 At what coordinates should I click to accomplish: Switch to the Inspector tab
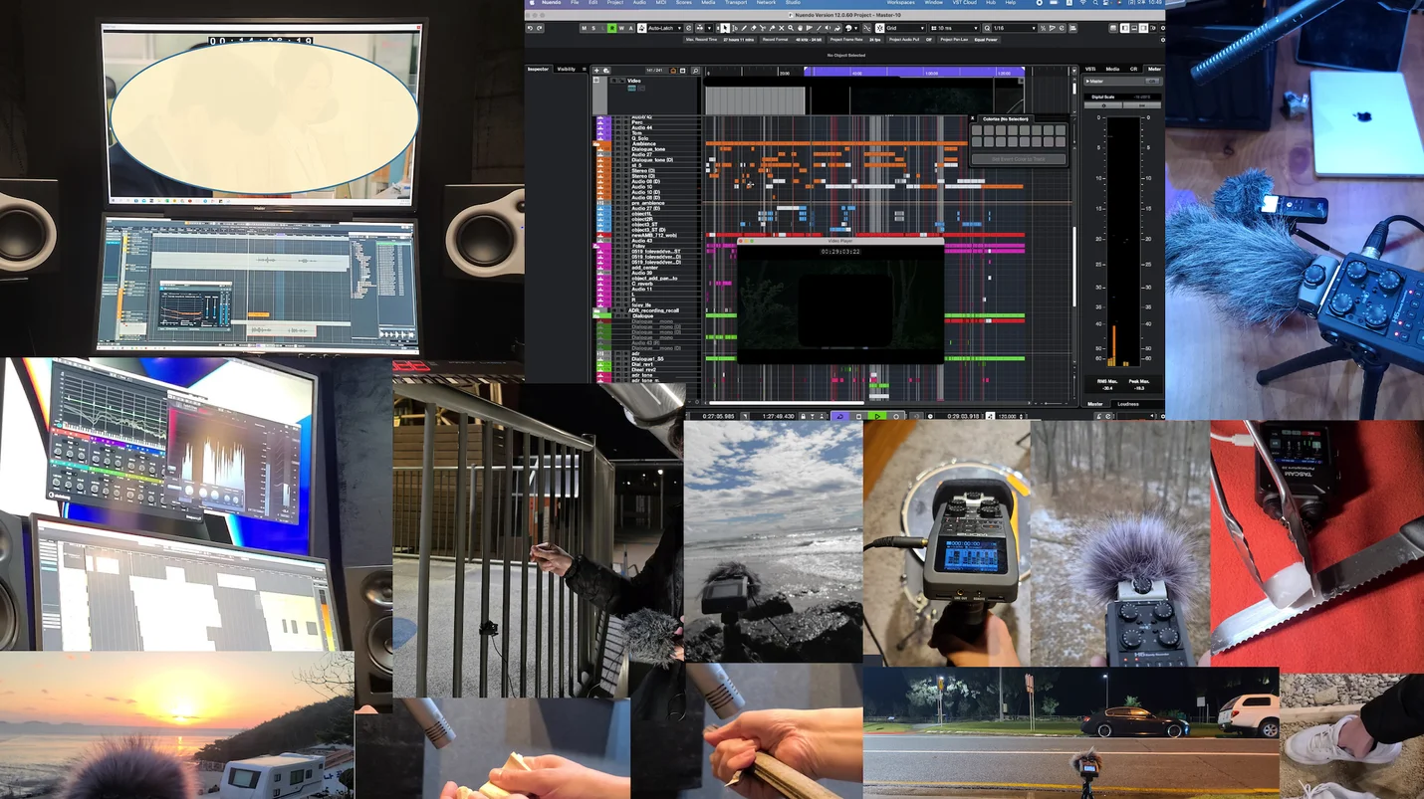coord(538,69)
